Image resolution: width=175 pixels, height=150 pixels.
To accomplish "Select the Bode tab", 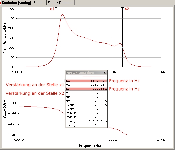I will point(38,3).
